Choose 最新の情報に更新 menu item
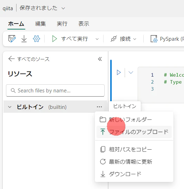 pos(134,162)
